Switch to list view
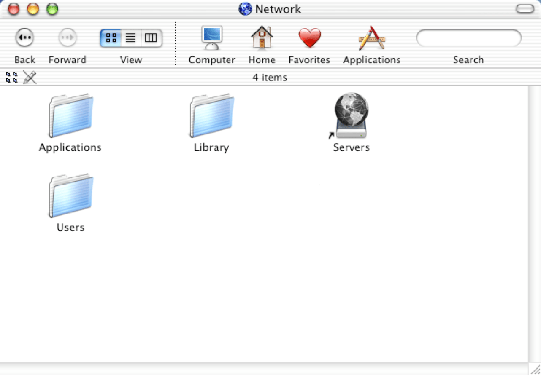The image size is (541, 375). tap(131, 38)
